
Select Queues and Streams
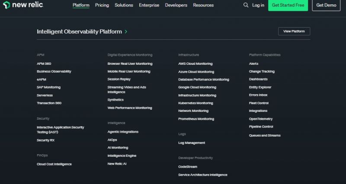265,135
